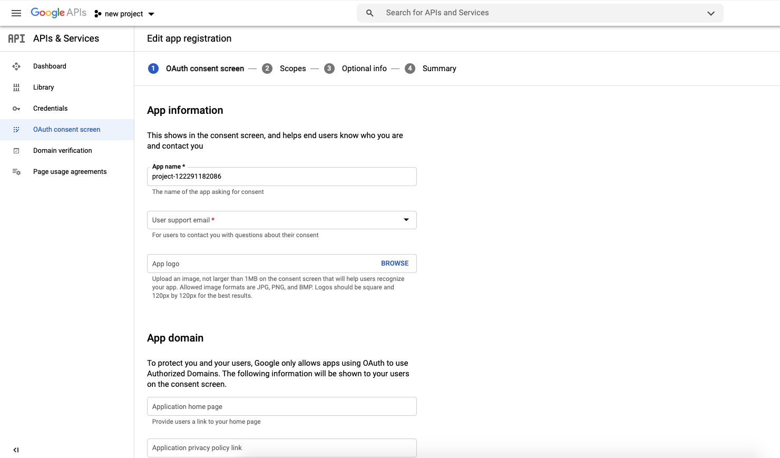Go to the Optional info step

pos(364,69)
